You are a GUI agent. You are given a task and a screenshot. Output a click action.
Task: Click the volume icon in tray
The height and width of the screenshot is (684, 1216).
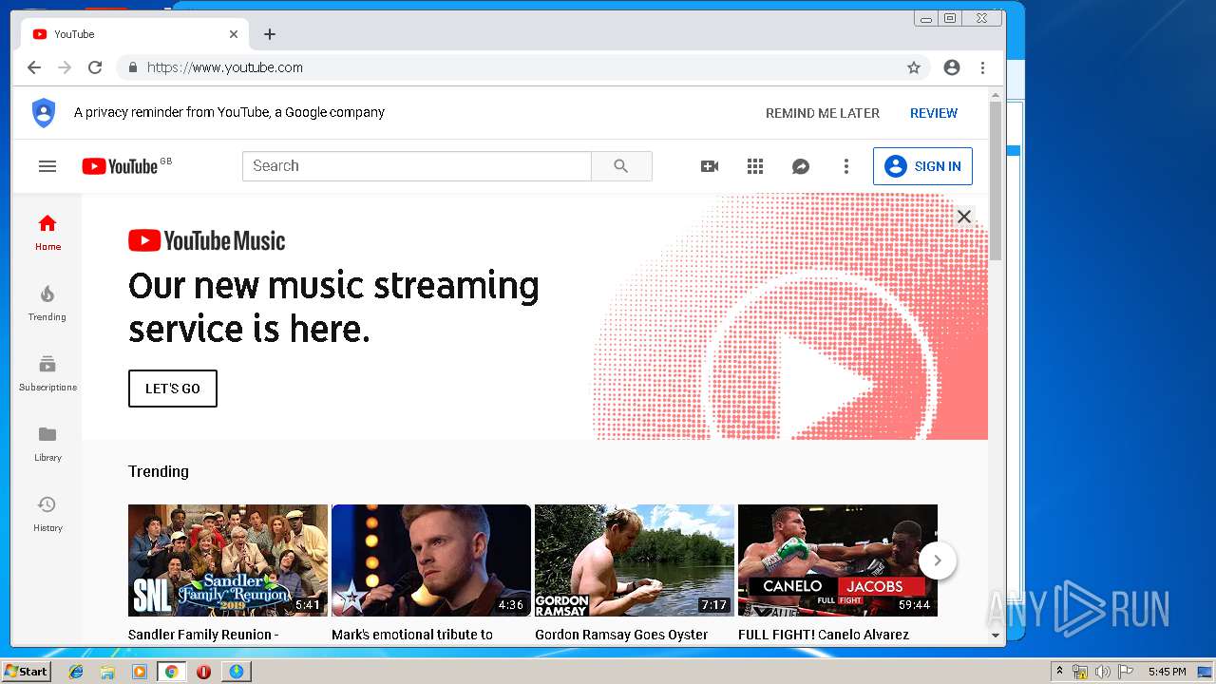1103,672
